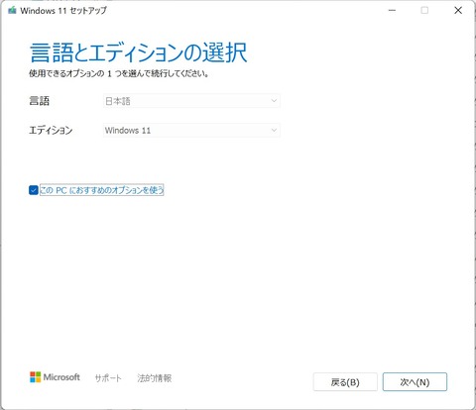Close the Windows 11 セットアップ window
The image size is (476, 410).
pos(458,10)
